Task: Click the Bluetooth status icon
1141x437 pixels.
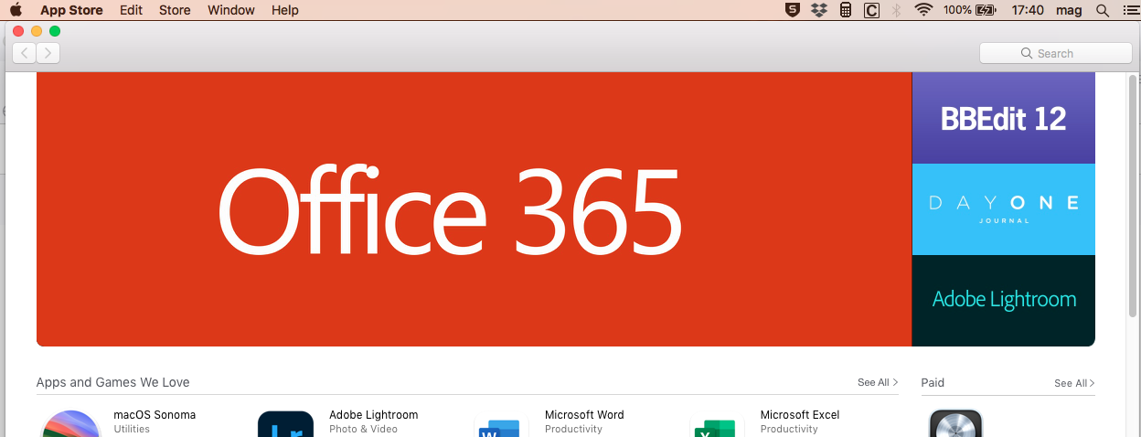Action: tap(897, 10)
